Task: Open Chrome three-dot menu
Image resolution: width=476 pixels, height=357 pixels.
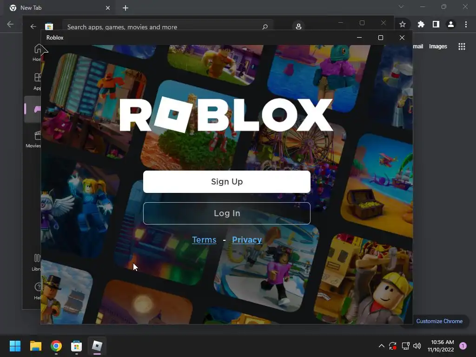Action: pyautogui.click(x=466, y=24)
